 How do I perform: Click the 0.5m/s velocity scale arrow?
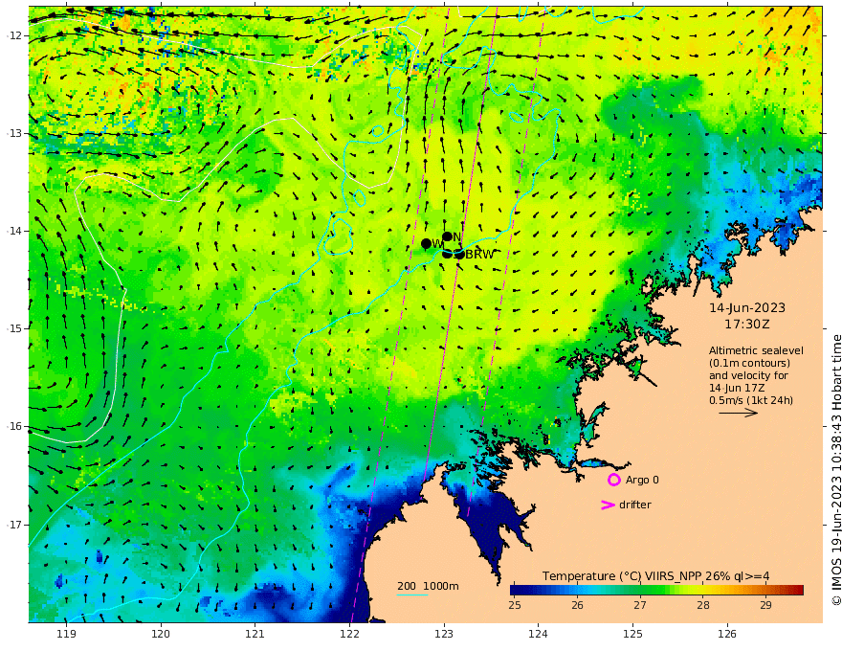pos(739,413)
